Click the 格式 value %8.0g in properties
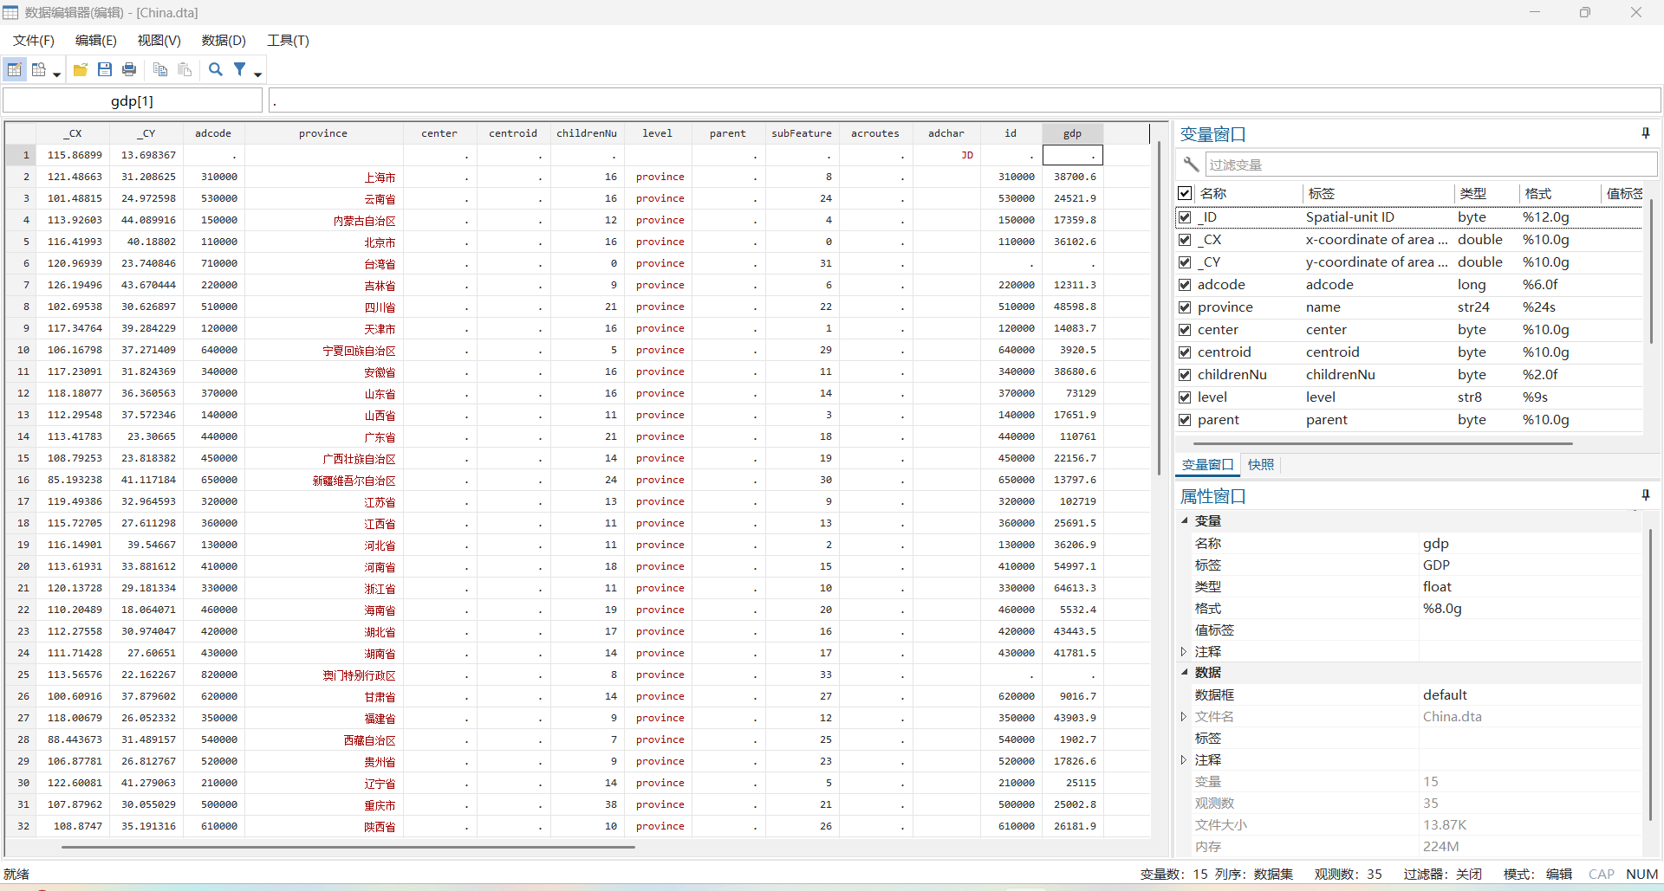 (1442, 609)
